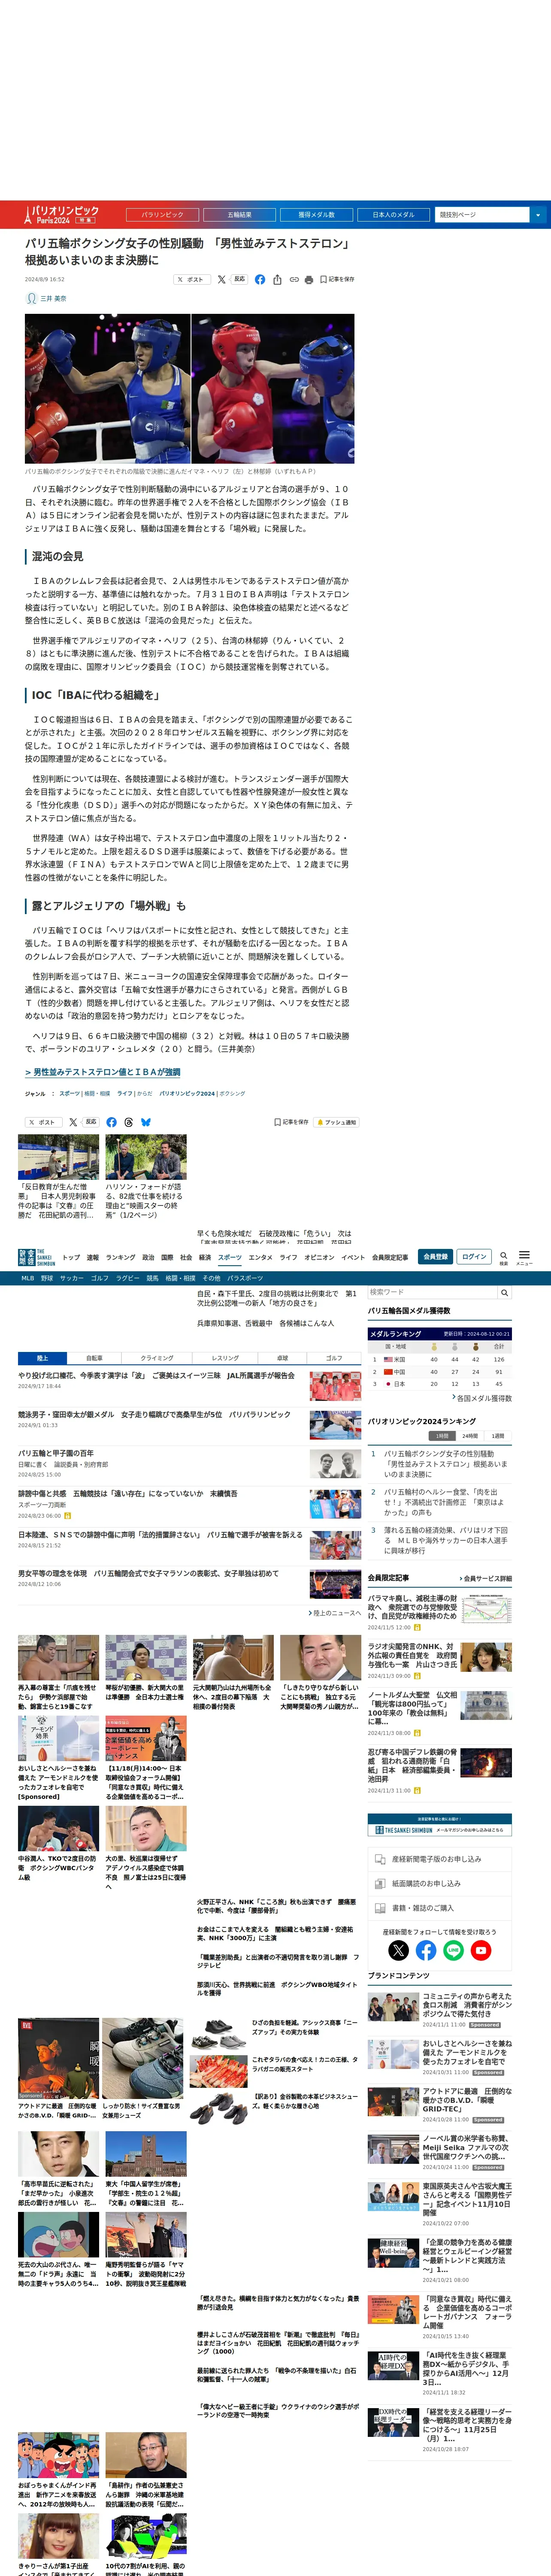Copy the article link with the chain icon
Screen dimensions: 551x2576
coord(294,280)
